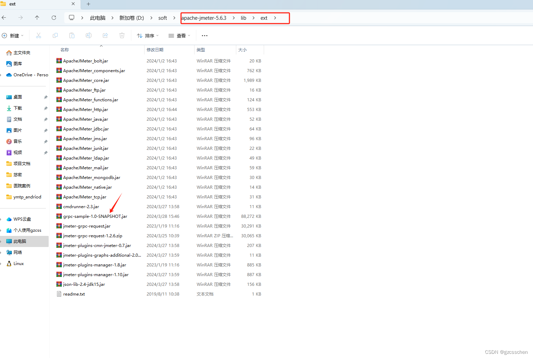
Task: Open the 排序 sort dropdown
Action: point(148,36)
